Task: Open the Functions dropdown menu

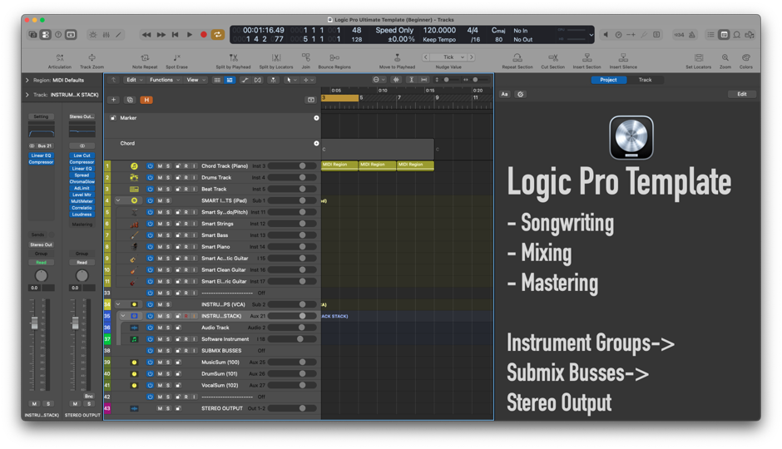Action: coord(164,81)
